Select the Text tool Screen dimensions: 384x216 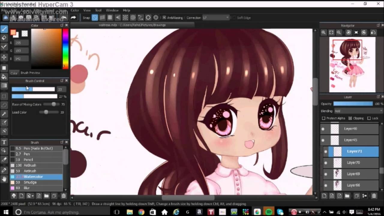[4, 142]
